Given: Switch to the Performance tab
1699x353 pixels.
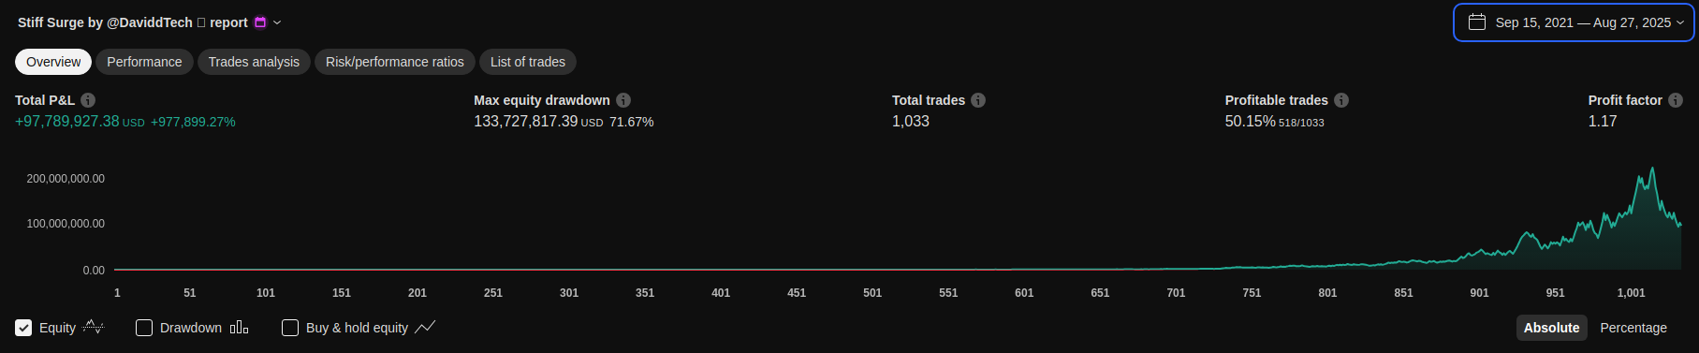Looking at the screenshot, I should [x=144, y=62].
